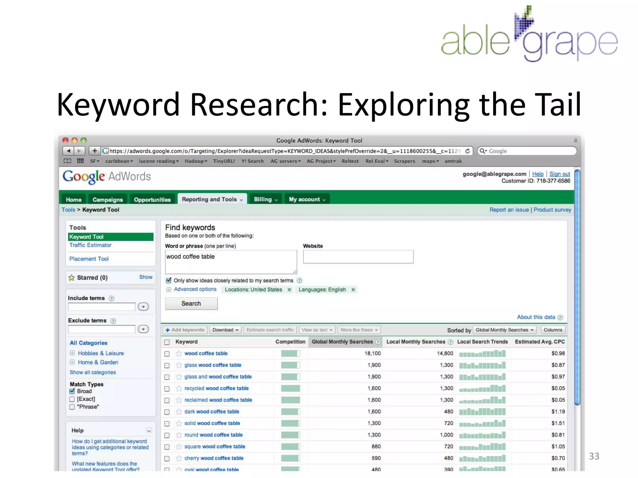Switch to the Campaigns tab
638x478 pixels.
point(107,199)
